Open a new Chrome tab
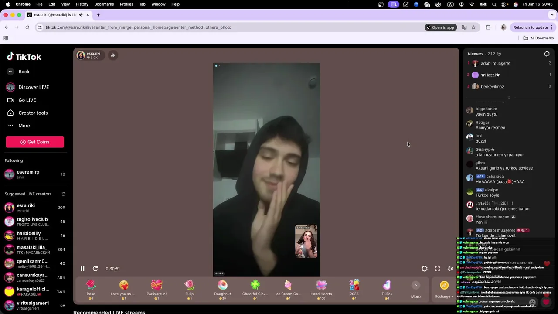Viewport: 558px width, 314px height. 98,15
